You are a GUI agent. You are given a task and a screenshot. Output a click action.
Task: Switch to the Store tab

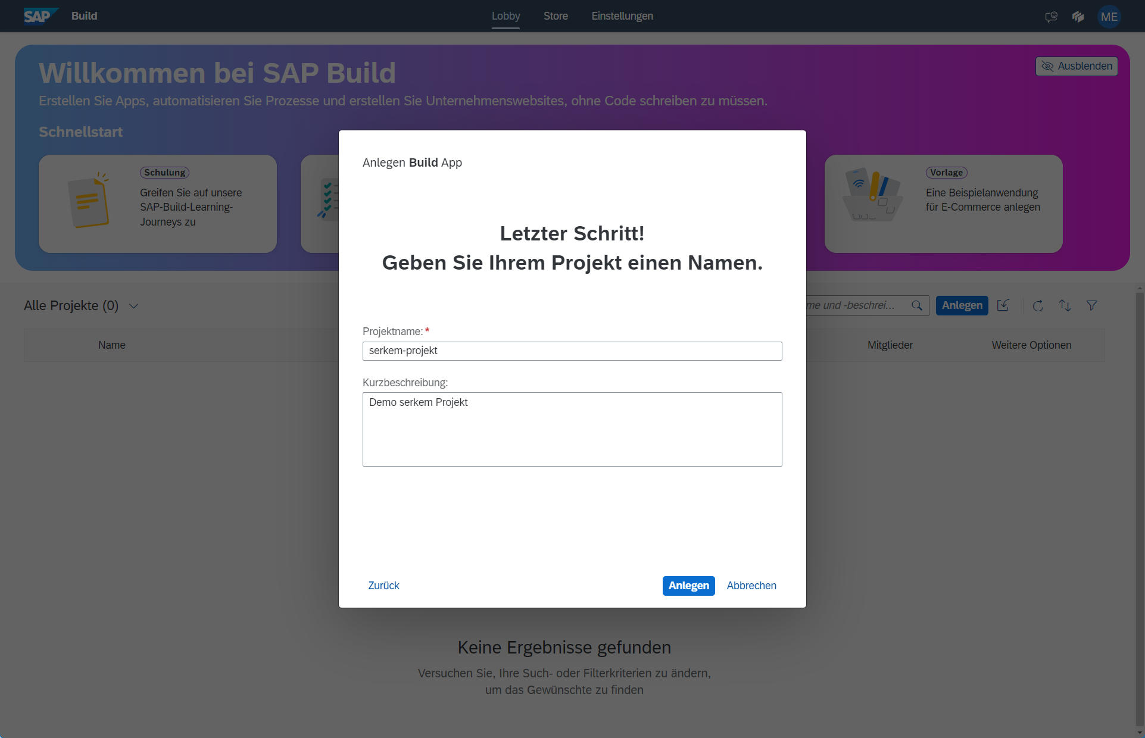[556, 16]
